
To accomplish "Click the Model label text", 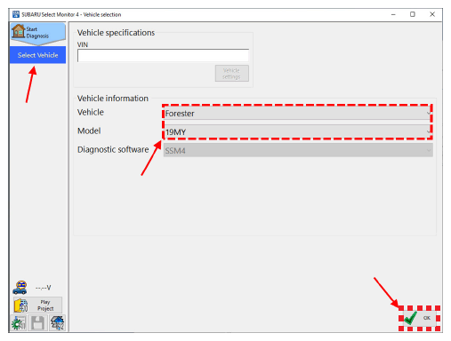I will click(x=89, y=131).
